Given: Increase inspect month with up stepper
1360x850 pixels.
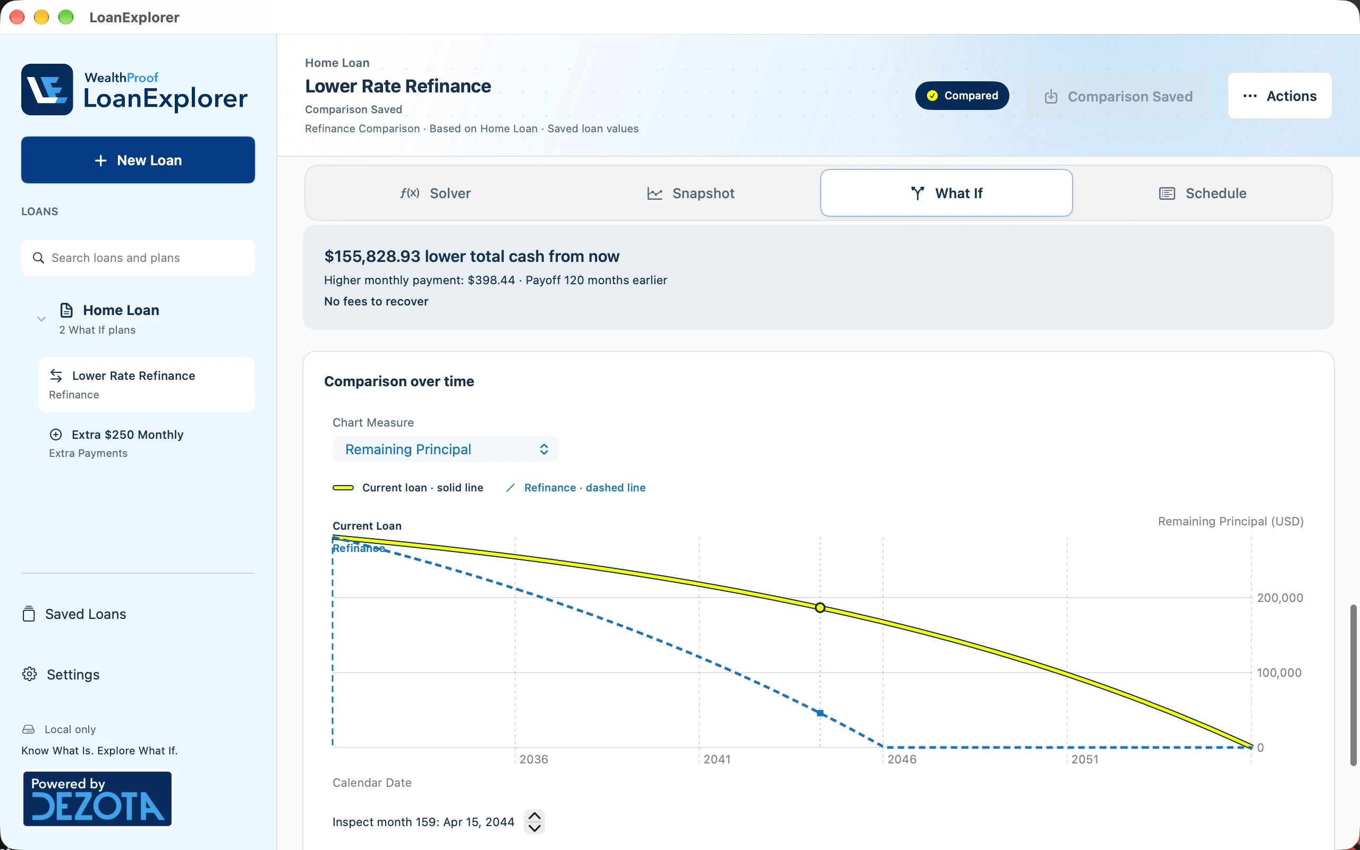Looking at the screenshot, I should (534, 815).
